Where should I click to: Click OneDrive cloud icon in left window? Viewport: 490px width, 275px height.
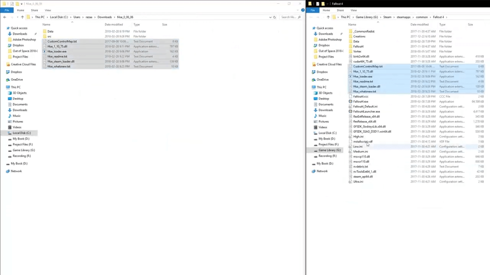click(x=8, y=79)
